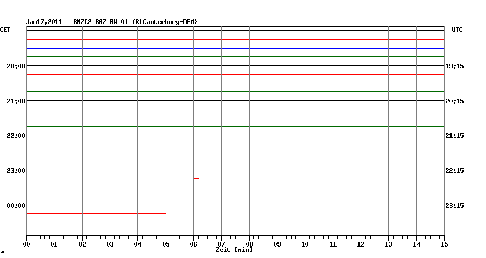Click the 21:15 UTC time label
The image size is (486, 258).
tap(455, 136)
